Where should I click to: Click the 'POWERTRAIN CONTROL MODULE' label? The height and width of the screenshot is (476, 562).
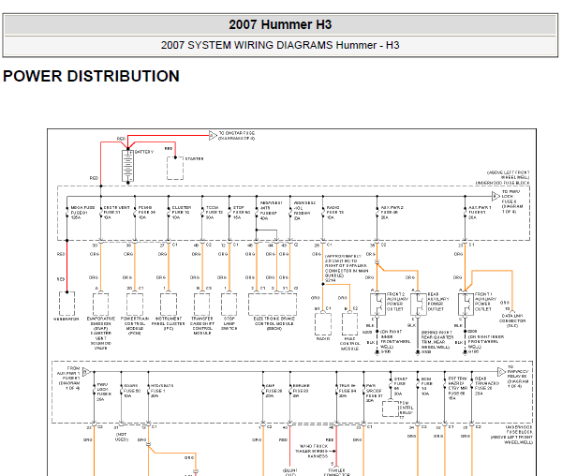135,326
